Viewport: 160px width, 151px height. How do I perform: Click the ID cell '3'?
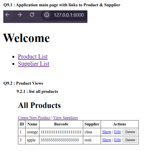coord(22,140)
